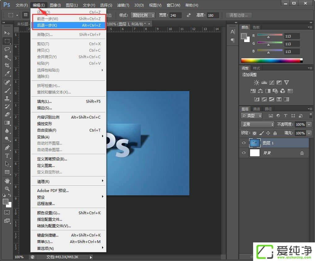Click the 填充(L)... menu entry

[45, 102]
